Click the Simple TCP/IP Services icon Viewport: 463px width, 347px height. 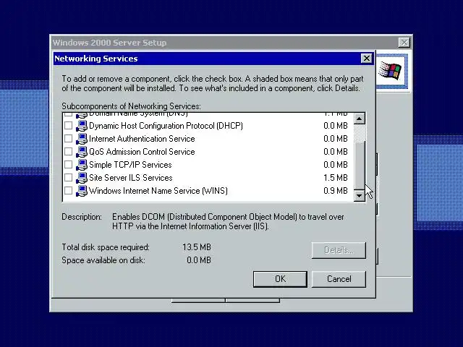(82, 165)
